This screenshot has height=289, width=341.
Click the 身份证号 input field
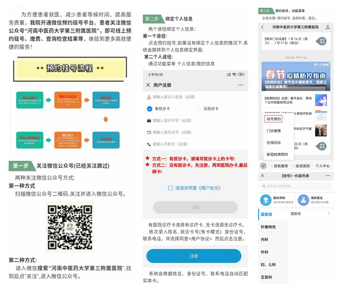click(x=195, y=133)
